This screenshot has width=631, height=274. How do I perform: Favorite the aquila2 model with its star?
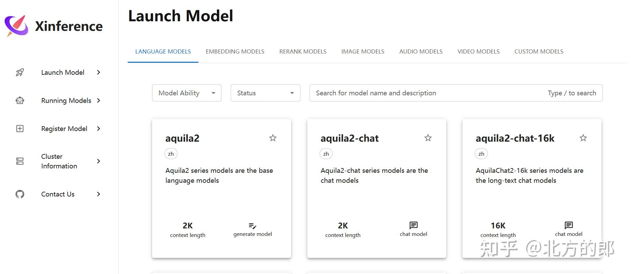pyautogui.click(x=273, y=138)
